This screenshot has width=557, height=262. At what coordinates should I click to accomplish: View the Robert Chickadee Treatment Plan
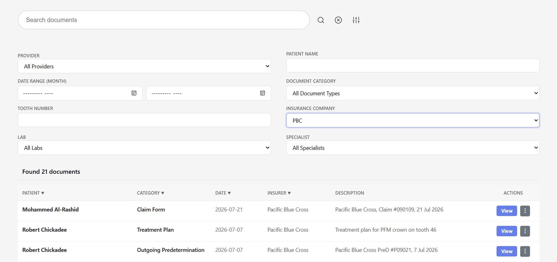point(507,231)
